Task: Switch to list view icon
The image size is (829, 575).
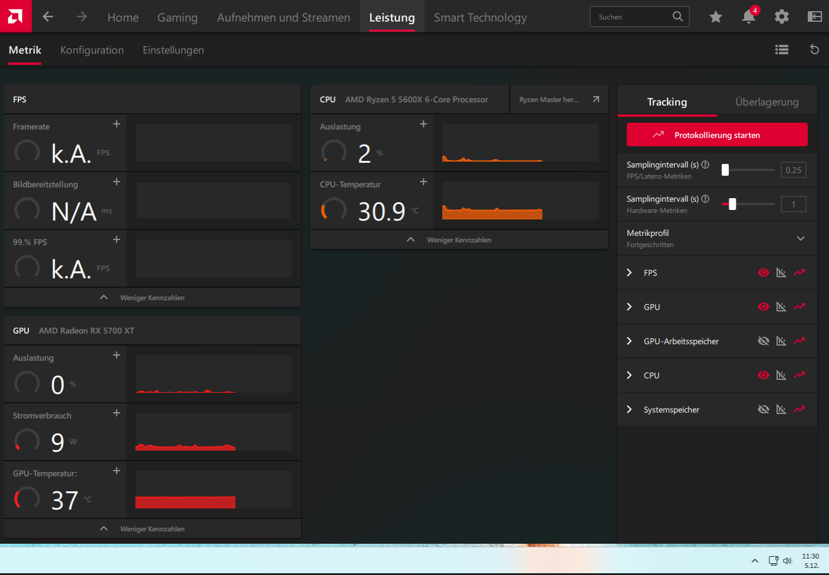Action: coord(782,50)
